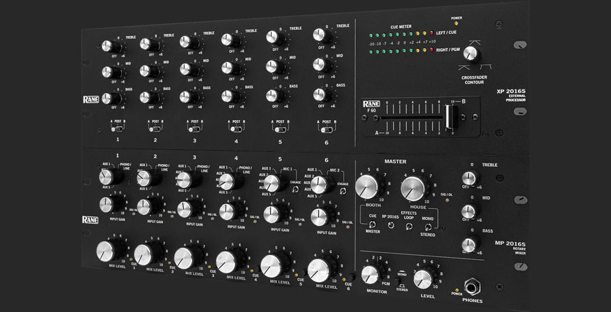611x312 pixels.
Task: Click the channel 3 Mix Level knob
Action: 185,258
